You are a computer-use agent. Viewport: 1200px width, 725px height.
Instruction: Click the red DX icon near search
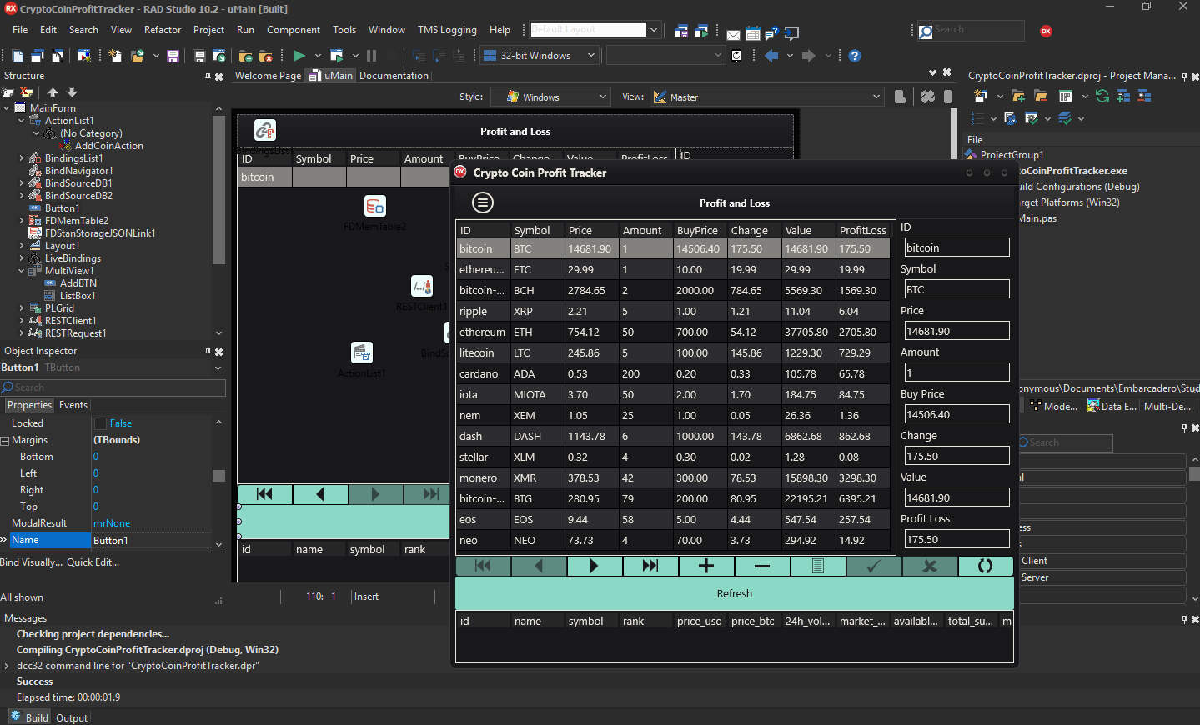1046,31
